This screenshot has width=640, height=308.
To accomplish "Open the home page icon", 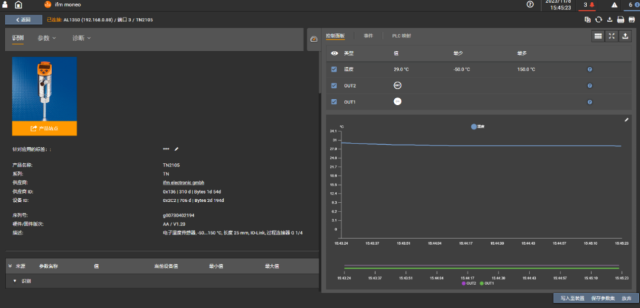I will [19, 5].
